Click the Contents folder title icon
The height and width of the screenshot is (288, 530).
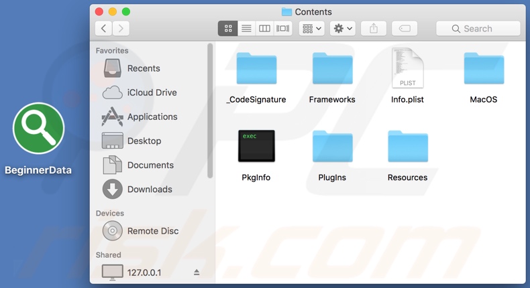(286, 12)
